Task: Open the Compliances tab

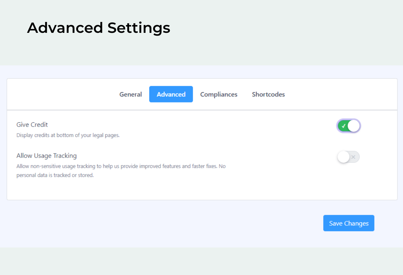Action: (219, 94)
